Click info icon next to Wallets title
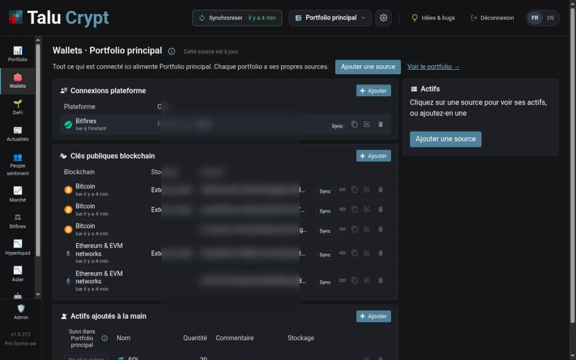 pos(171,51)
